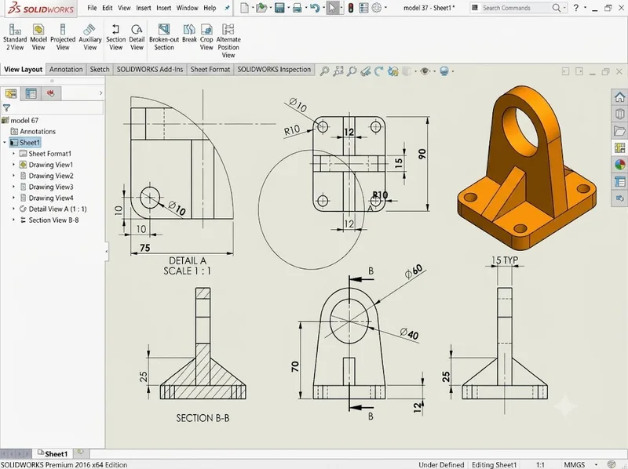Viewport: 628px width, 469px height.
Task: Open the Options gear icon
Action: [377, 8]
